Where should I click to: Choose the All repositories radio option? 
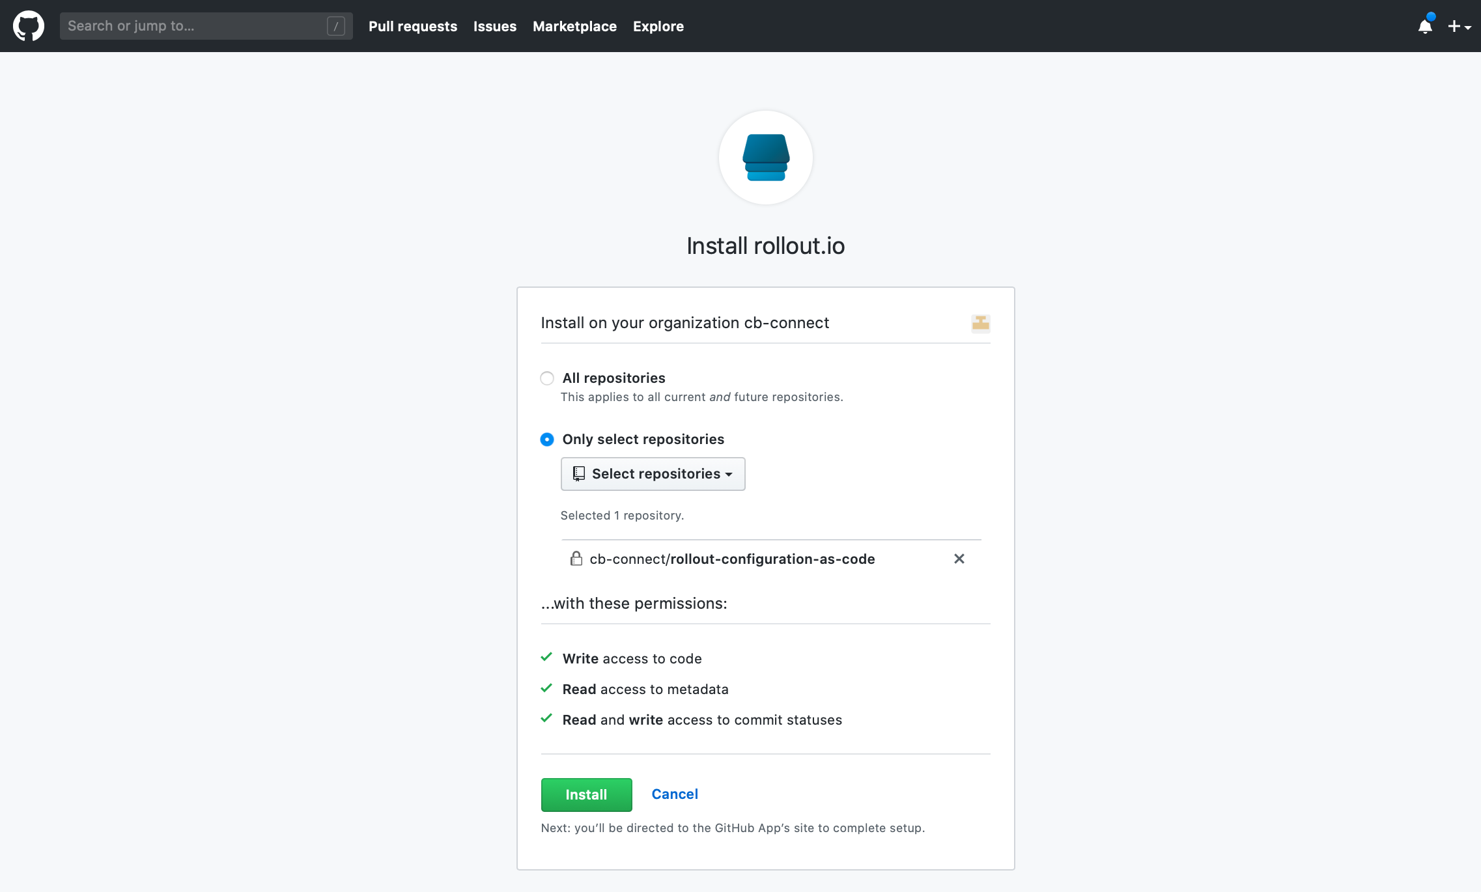[x=547, y=378]
